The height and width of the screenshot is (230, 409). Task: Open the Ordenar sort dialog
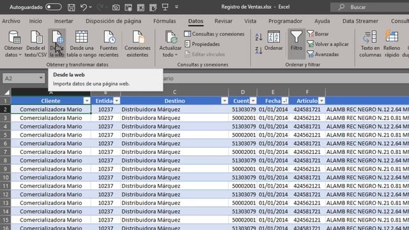[x=274, y=41]
